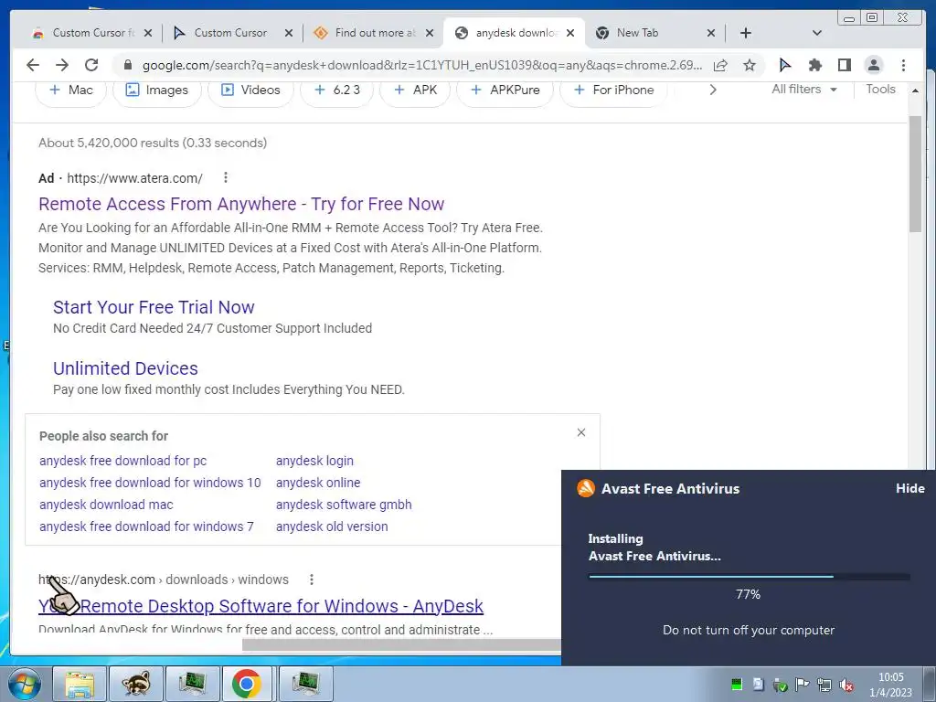Screen dimensions: 936x702
Task: Open the Custom Cursor extension icon
Action: pos(785,65)
